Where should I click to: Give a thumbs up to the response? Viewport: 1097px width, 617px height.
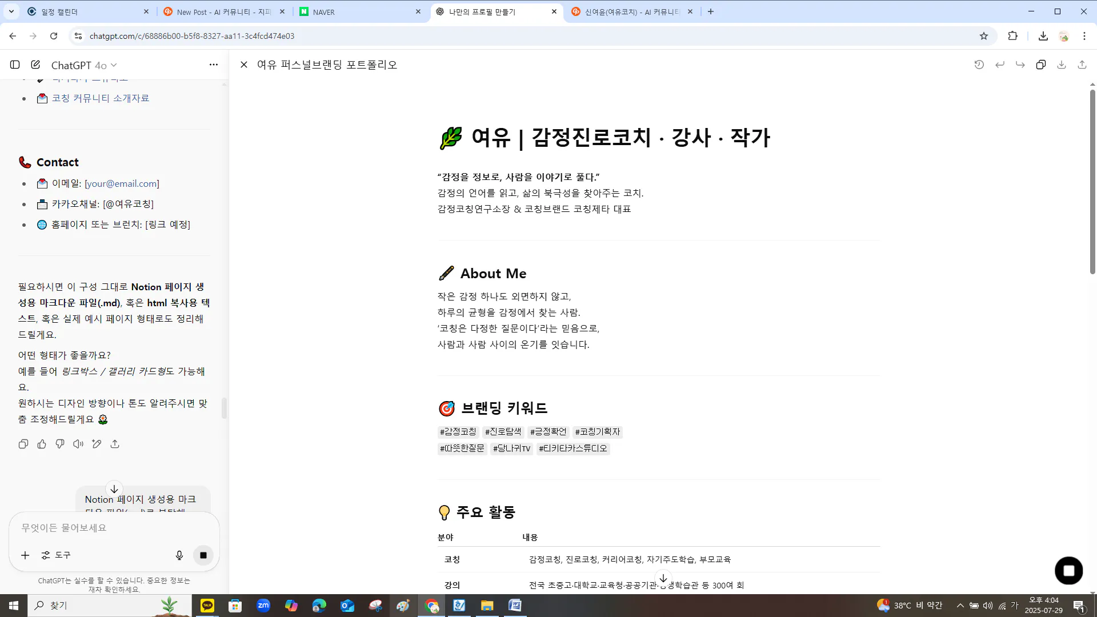(x=42, y=444)
